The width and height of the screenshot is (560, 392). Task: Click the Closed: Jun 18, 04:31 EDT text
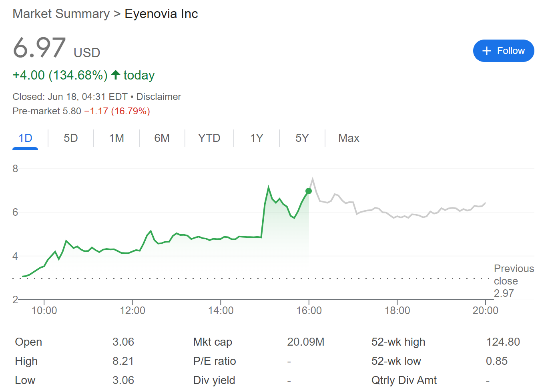tap(70, 97)
